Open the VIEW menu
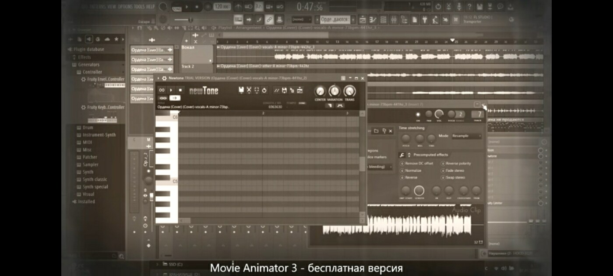 click(x=112, y=7)
